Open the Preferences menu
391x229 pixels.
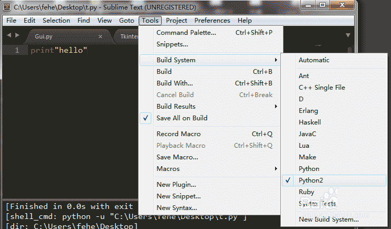click(212, 21)
